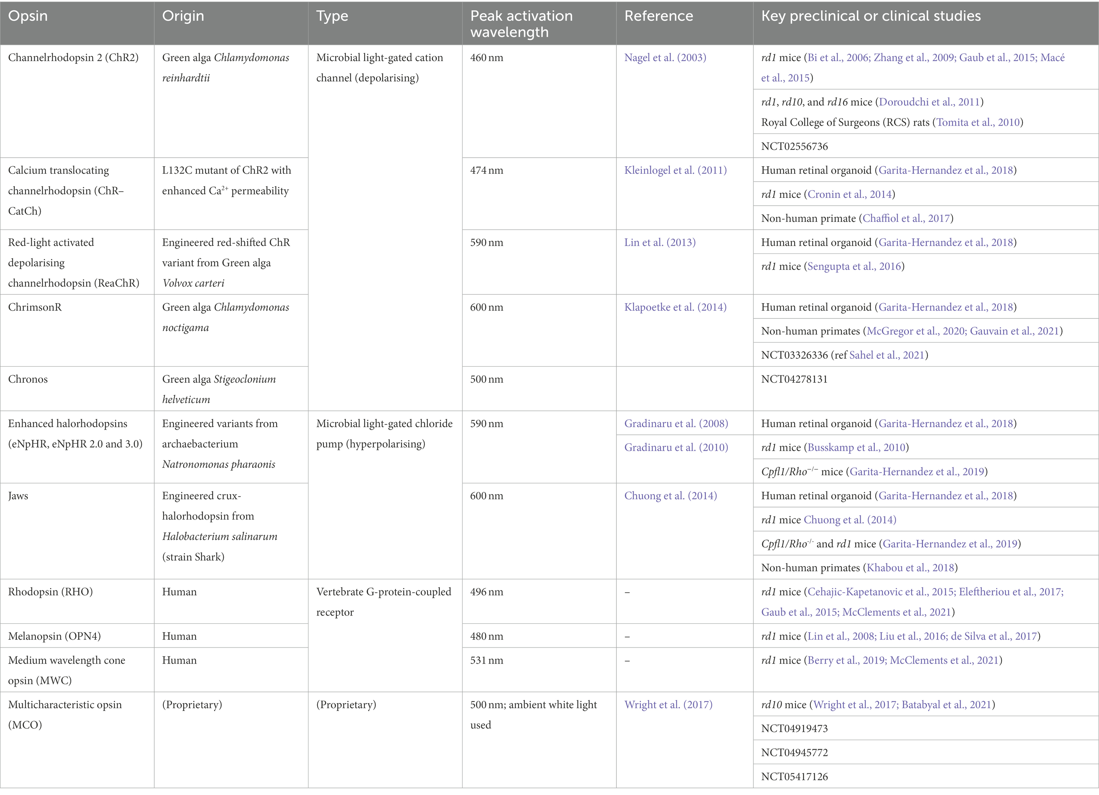The width and height of the screenshot is (1099, 795).
Task: Open the Doroudchi et al., 2011 citation
Action: point(929,102)
